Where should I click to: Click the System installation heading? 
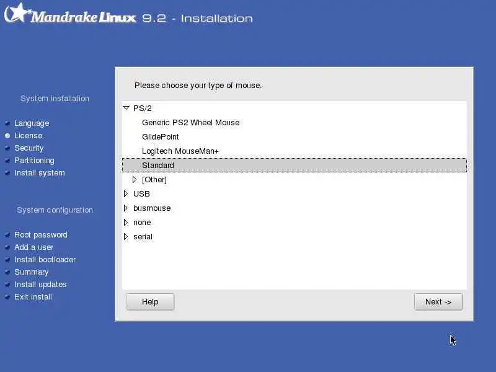(x=55, y=99)
